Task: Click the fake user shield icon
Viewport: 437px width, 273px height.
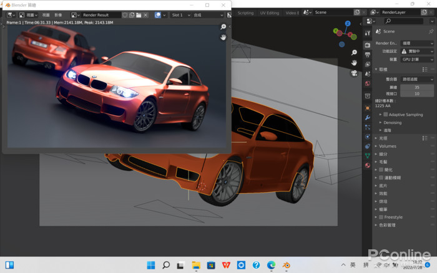Action: 125,15
